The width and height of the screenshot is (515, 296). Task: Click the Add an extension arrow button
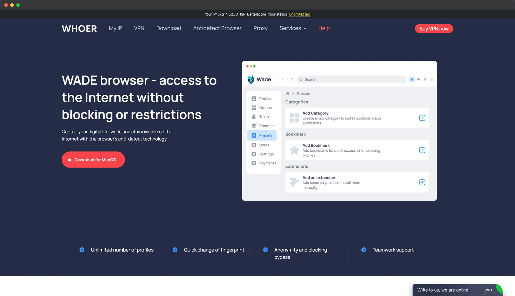[x=422, y=182]
